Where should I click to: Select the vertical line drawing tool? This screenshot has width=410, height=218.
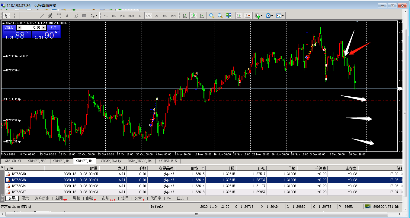point(25,16)
